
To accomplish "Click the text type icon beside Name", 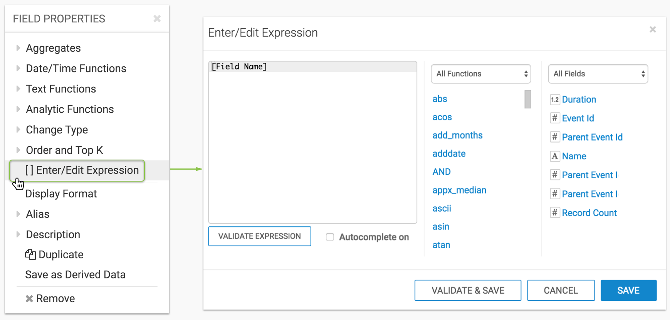I will point(555,156).
